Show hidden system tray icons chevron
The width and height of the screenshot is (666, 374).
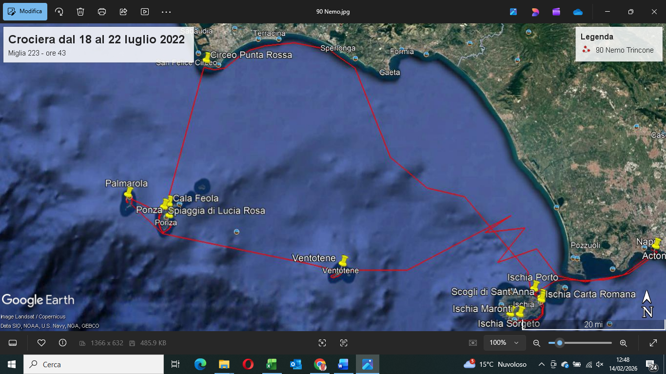point(541,364)
